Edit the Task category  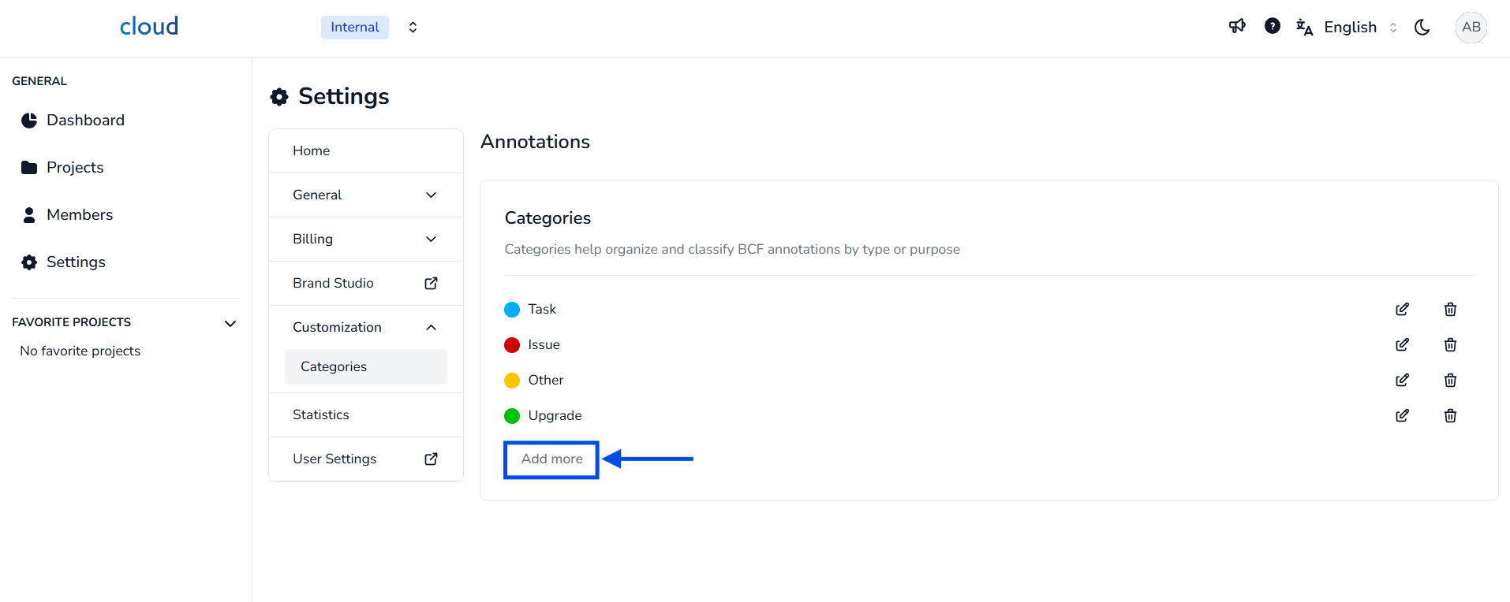tap(1402, 310)
